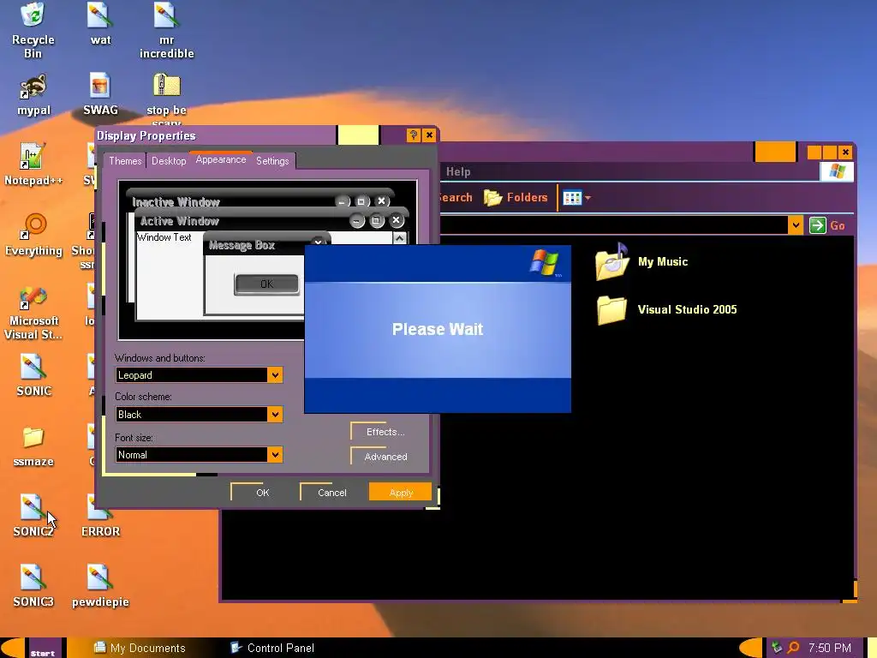877x658 pixels.
Task: Click the magnifier tray icon
Action: click(793, 648)
